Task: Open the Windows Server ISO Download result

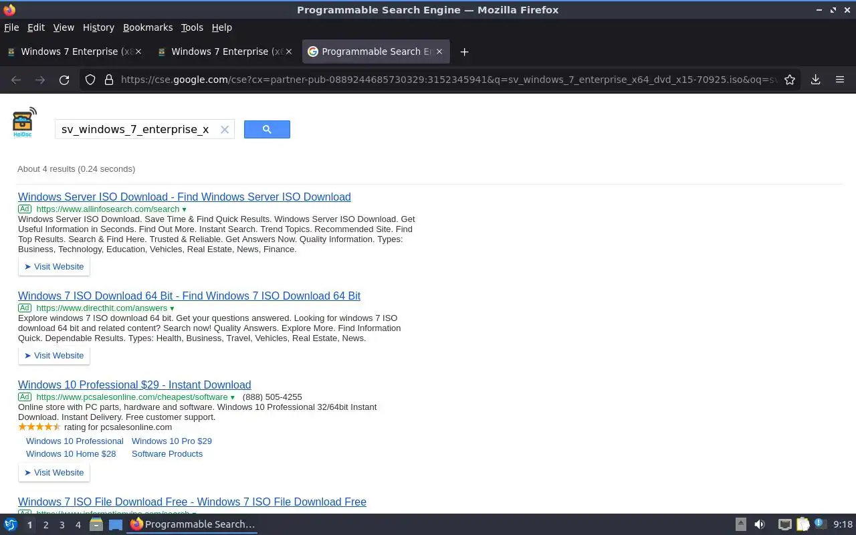Action: coord(185,197)
